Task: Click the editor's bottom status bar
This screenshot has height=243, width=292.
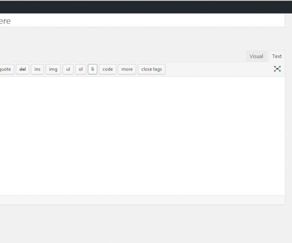Action: [141, 200]
